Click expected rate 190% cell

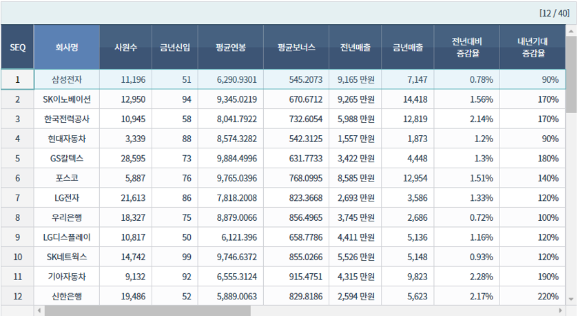click(x=533, y=277)
